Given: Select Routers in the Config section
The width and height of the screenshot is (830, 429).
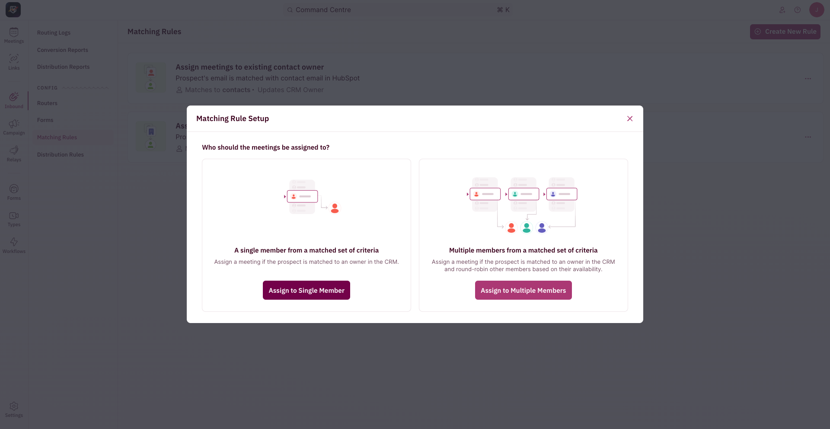Looking at the screenshot, I should (47, 103).
